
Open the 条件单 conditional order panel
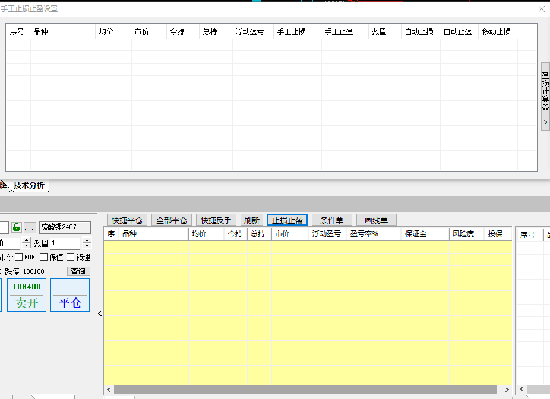pos(331,220)
